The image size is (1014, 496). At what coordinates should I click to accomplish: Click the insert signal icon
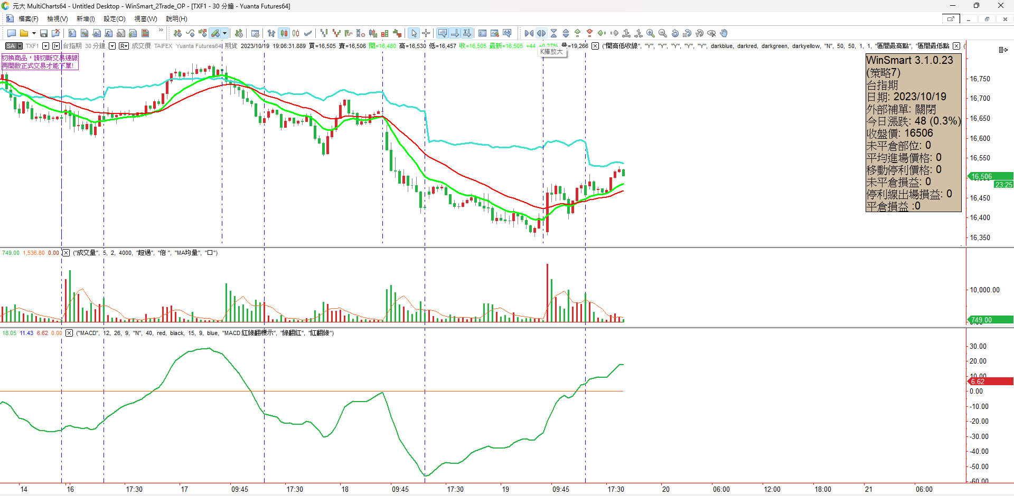(x=202, y=33)
